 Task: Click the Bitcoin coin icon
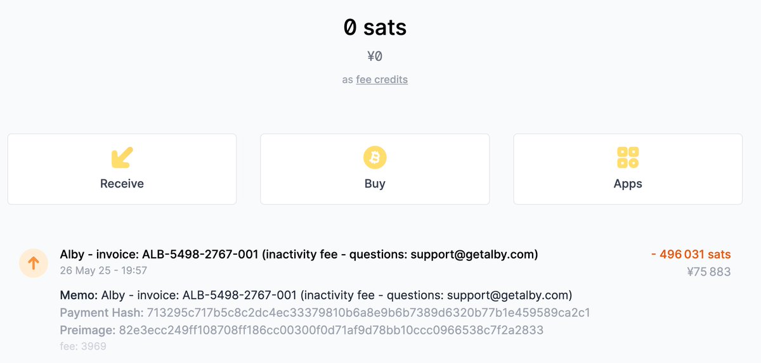(x=375, y=158)
